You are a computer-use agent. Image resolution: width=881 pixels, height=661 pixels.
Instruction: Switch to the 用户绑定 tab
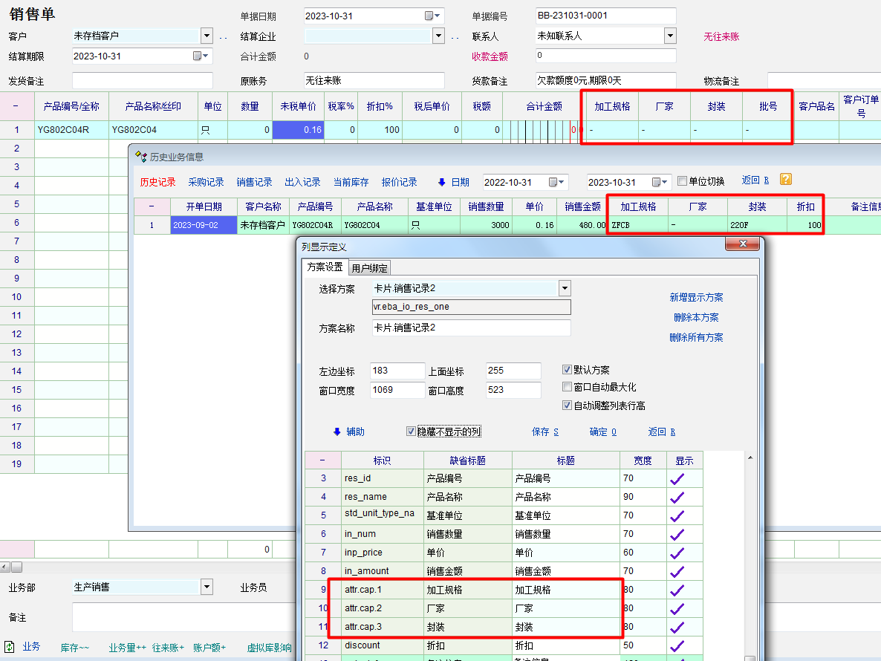point(370,267)
